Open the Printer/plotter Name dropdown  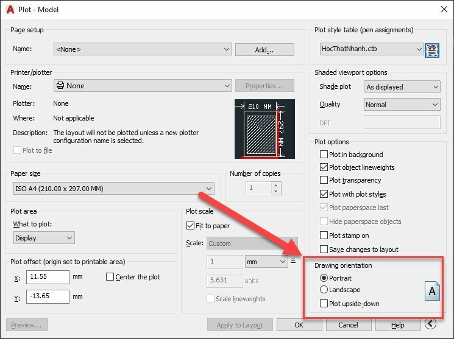[x=142, y=86]
